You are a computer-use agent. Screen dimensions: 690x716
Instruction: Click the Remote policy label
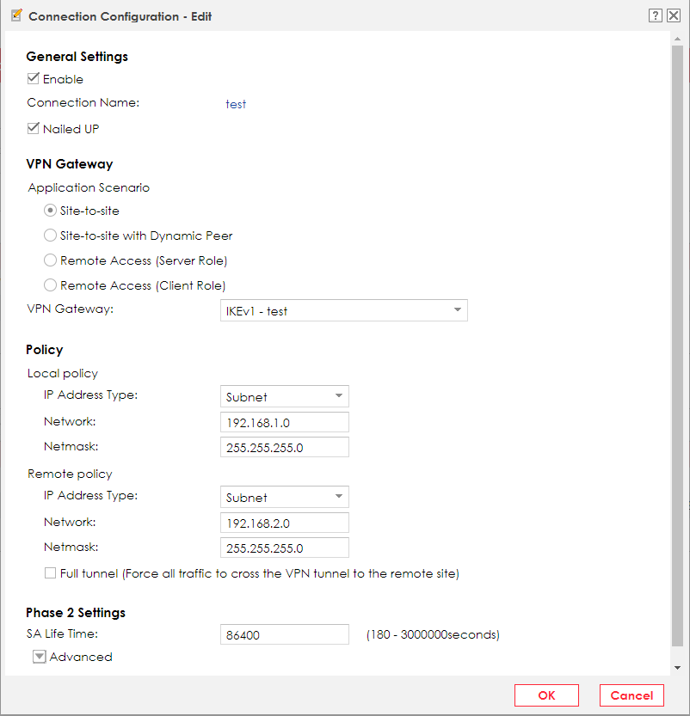(70, 474)
